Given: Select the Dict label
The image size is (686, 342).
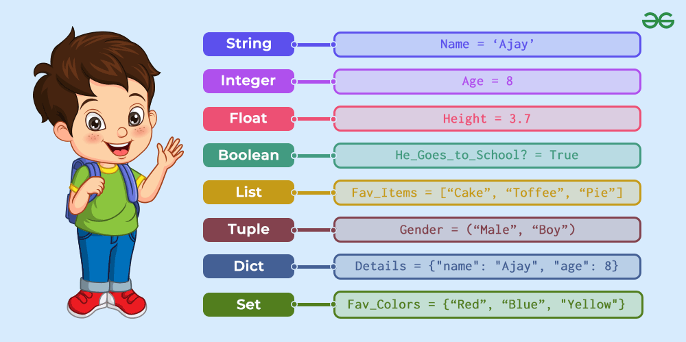Looking at the screenshot, I should click(248, 267).
